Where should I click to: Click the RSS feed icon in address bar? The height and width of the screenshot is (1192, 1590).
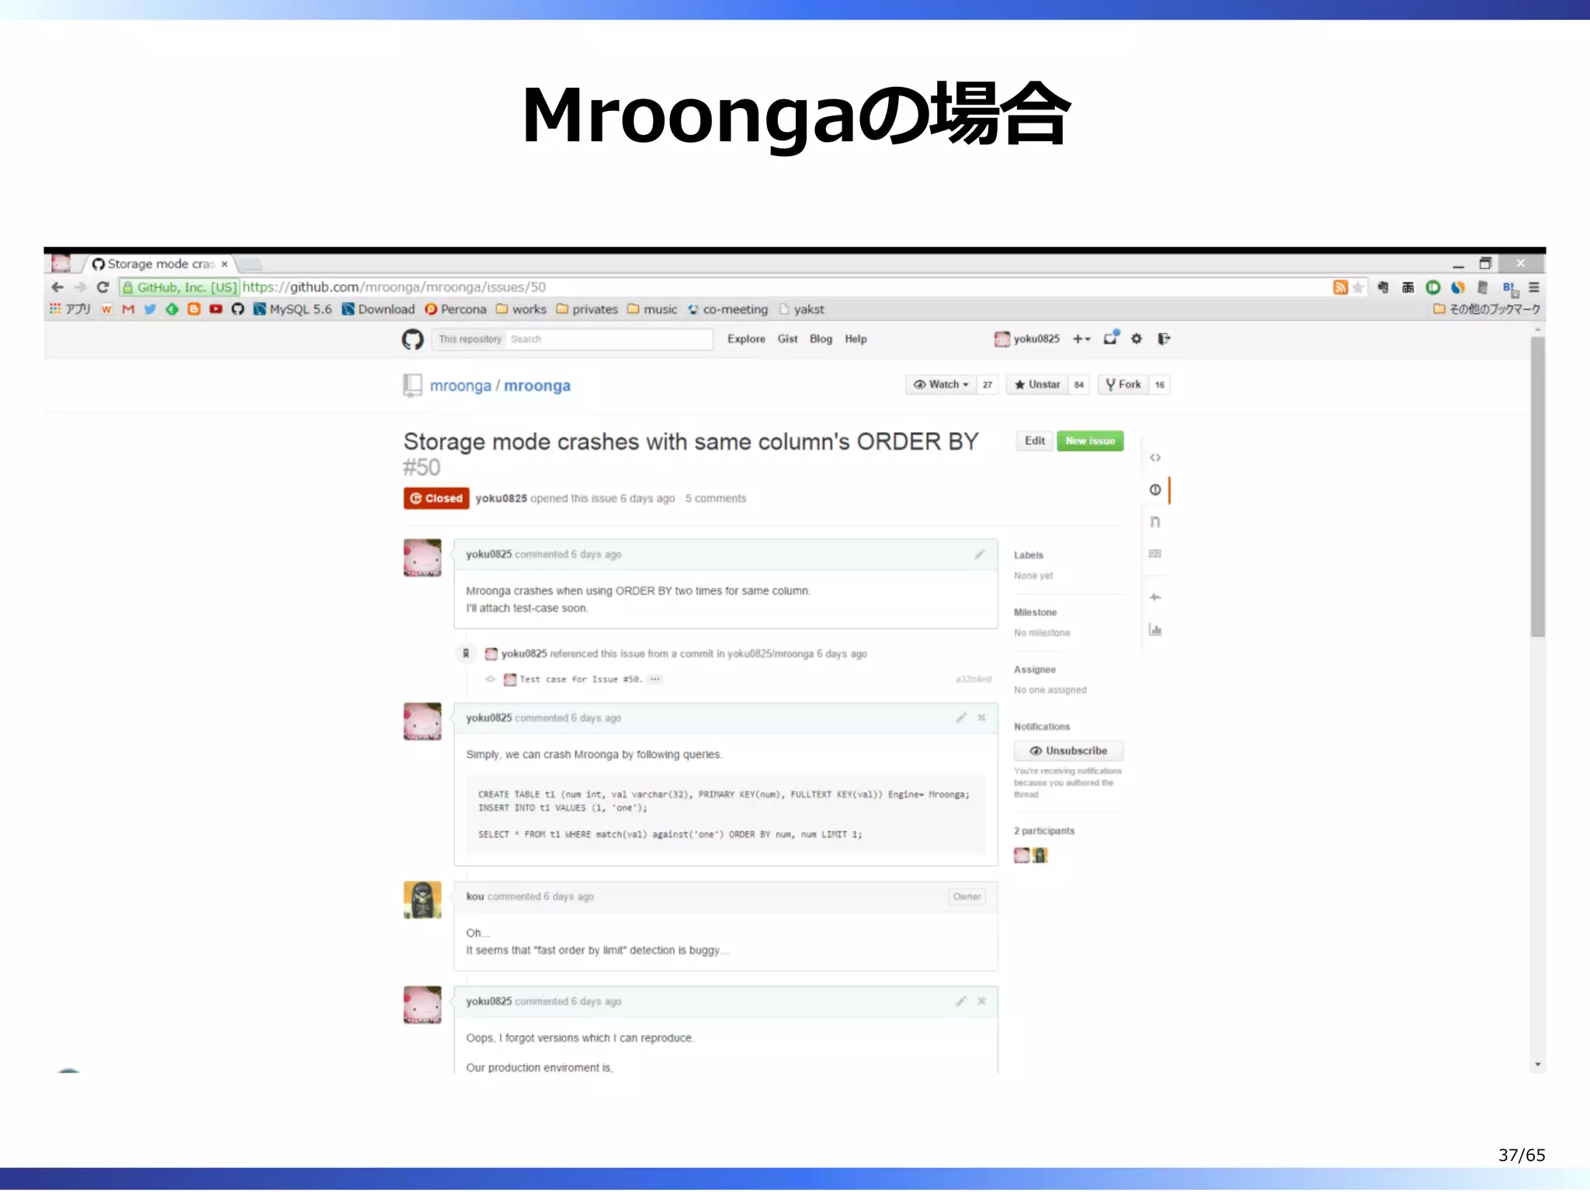[1340, 287]
